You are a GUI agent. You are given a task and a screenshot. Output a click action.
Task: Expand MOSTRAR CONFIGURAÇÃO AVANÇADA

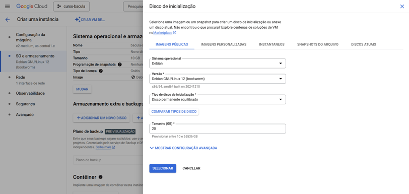click(183, 148)
